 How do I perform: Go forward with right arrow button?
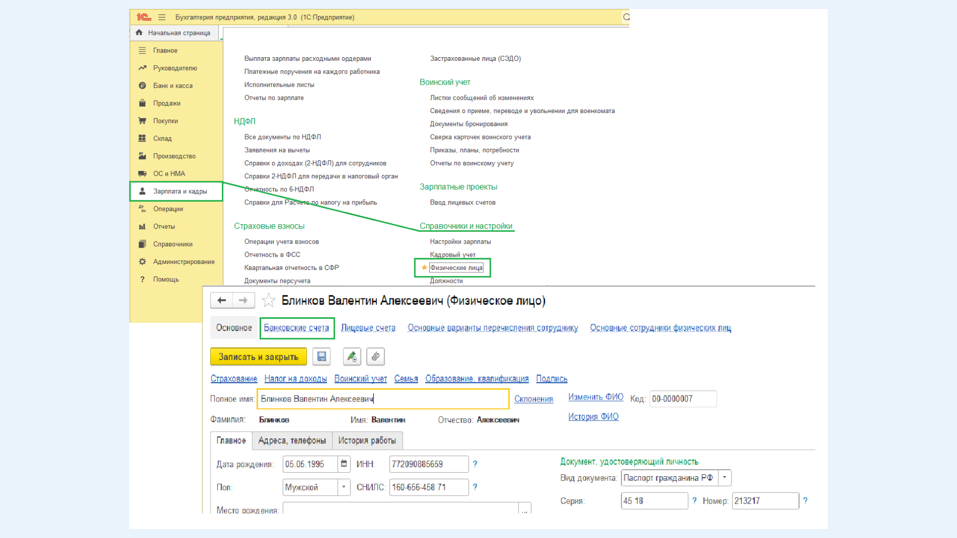coord(243,300)
